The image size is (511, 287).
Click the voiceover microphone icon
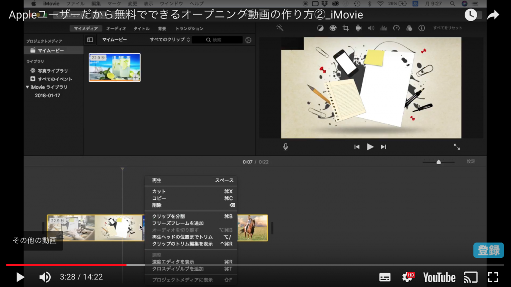pos(285,147)
